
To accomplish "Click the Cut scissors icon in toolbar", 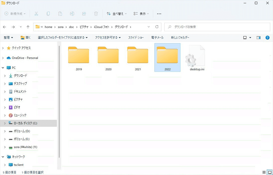I will click(x=36, y=14).
